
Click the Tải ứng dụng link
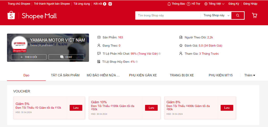click(x=82, y=4)
